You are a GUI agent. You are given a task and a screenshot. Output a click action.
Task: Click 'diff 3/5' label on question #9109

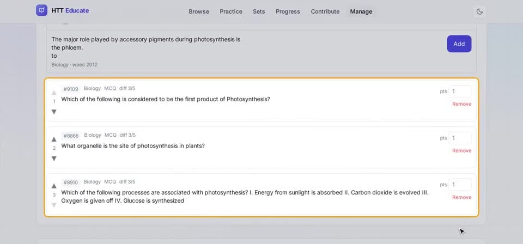point(127,88)
